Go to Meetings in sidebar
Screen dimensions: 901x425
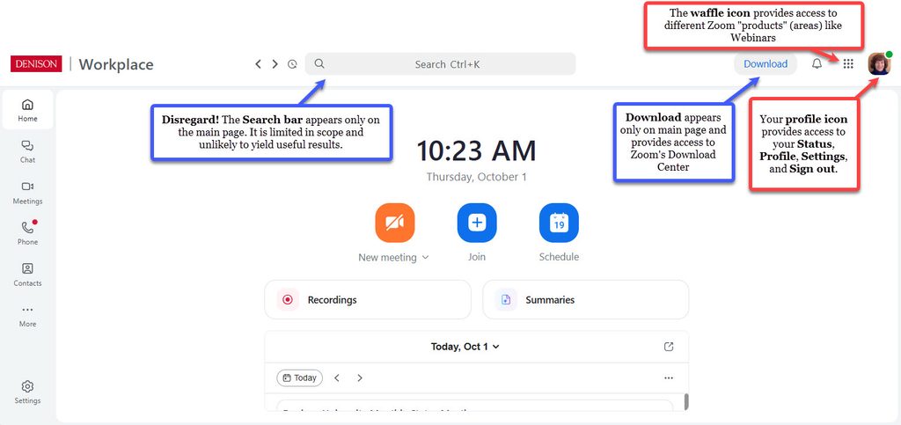tap(27, 193)
